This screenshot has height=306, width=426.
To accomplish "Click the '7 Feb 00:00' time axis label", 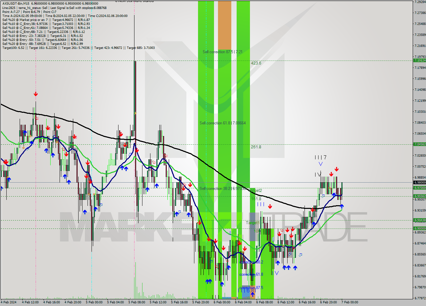I will click(x=350, y=302).
